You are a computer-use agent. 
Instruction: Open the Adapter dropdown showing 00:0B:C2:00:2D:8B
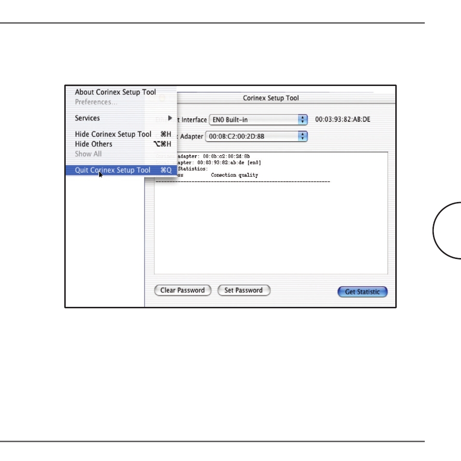click(257, 136)
